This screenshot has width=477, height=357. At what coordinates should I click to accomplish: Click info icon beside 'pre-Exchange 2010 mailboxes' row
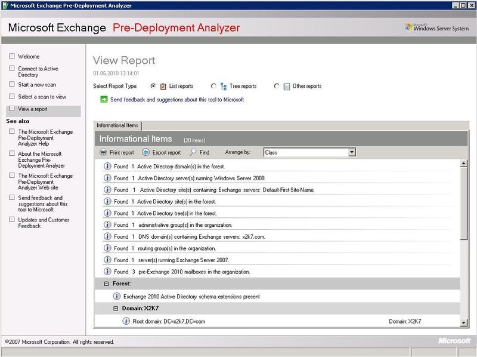pos(107,271)
